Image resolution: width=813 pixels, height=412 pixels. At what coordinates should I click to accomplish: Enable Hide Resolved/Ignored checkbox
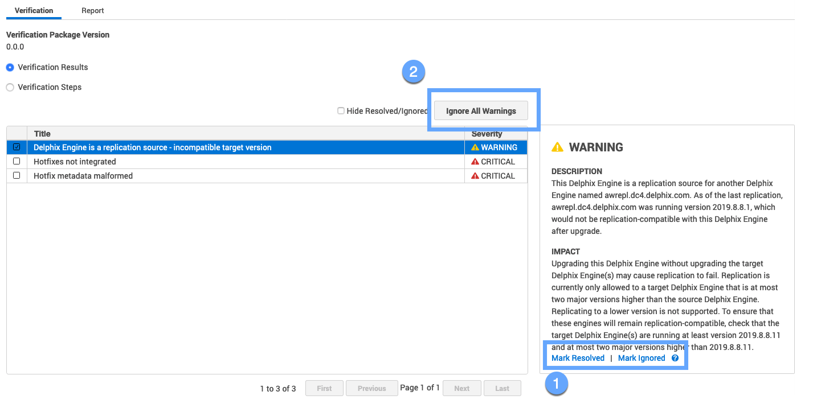[341, 111]
